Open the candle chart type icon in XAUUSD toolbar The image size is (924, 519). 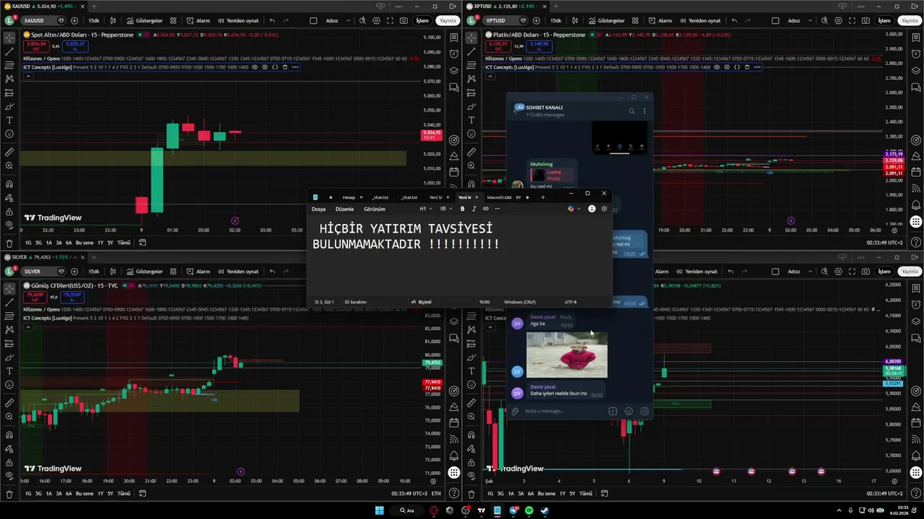click(113, 21)
